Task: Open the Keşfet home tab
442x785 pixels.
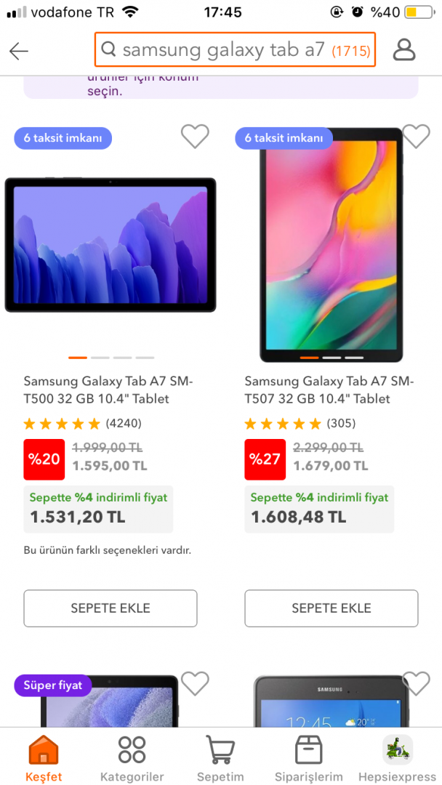Action: [44, 757]
